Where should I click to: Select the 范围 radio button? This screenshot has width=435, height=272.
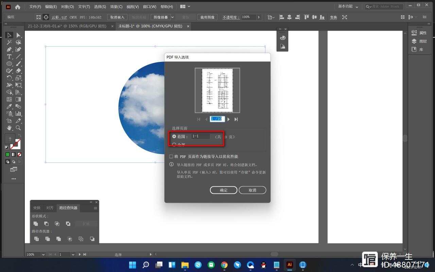tap(174, 136)
